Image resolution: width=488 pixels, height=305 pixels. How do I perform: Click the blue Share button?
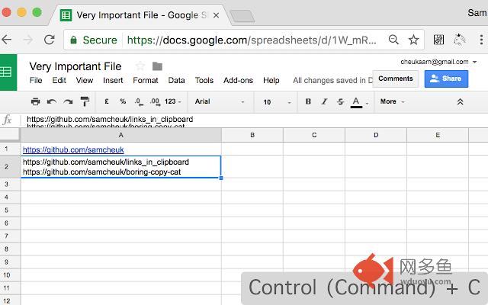[x=446, y=79]
